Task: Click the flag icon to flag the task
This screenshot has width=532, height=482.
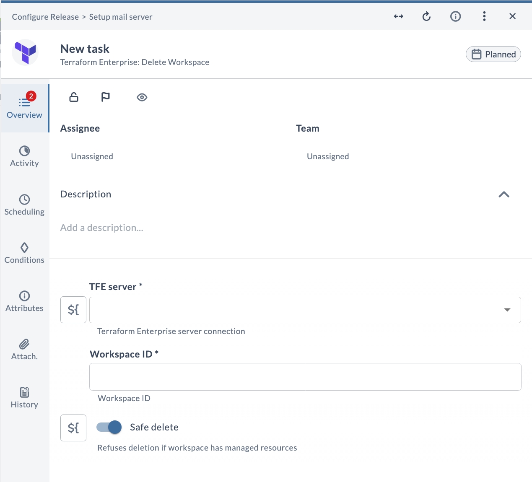Action: click(106, 97)
